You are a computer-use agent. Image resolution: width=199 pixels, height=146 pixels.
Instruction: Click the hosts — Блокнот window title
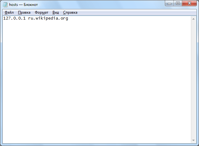tap(23, 5)
